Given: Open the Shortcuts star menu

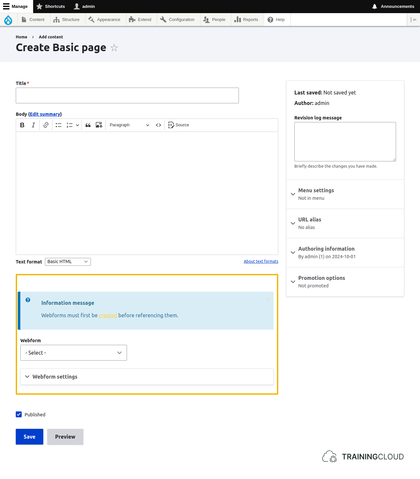Looking at the screenshot, I should pyautogui.click(x=51, y=7).
